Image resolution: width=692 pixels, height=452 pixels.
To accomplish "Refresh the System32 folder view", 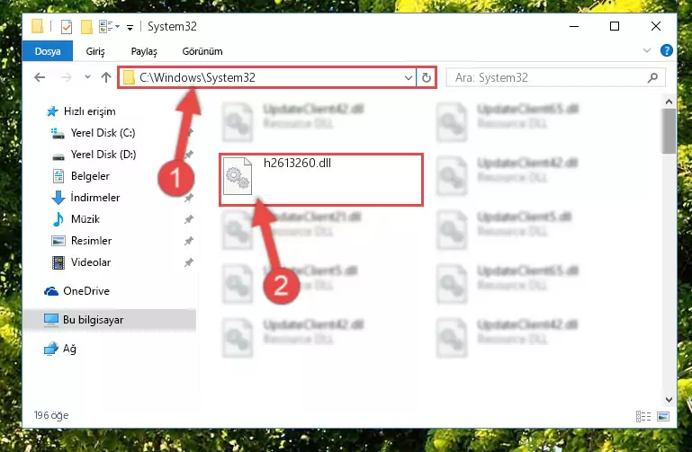I will pos(426,78).
